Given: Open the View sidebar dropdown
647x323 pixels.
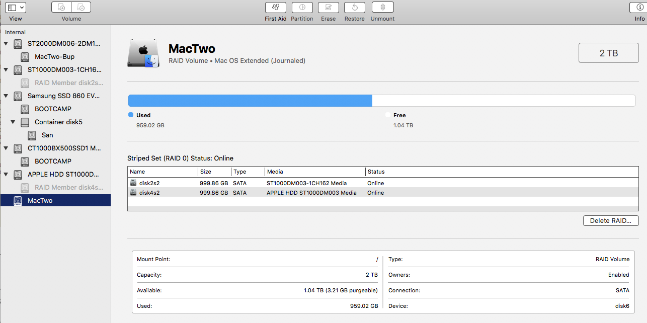Looking at the screenshot, I should click(16, 8).
